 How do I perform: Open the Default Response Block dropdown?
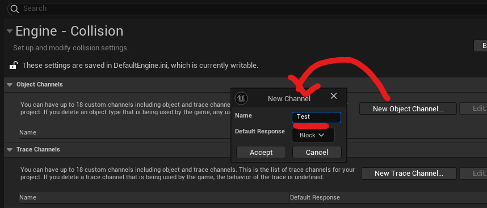[313, 135]
